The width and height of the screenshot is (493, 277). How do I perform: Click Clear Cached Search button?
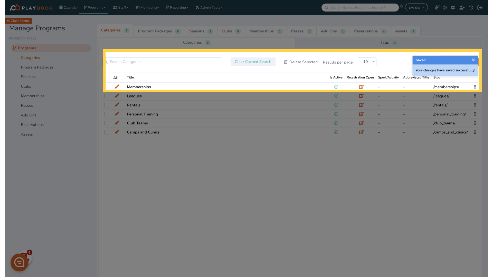click(x=253, y=62)
